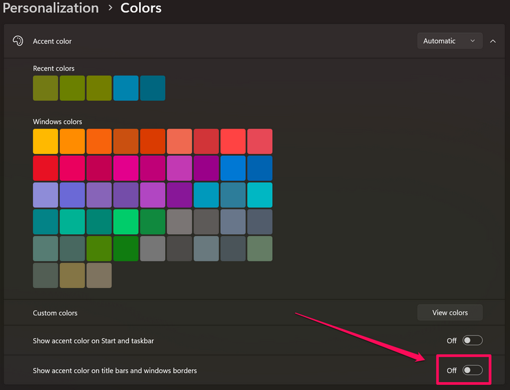The width and height of the screenshot is (510, 390).
Task: Click the Custom colors row label
Action: [55, 313]
